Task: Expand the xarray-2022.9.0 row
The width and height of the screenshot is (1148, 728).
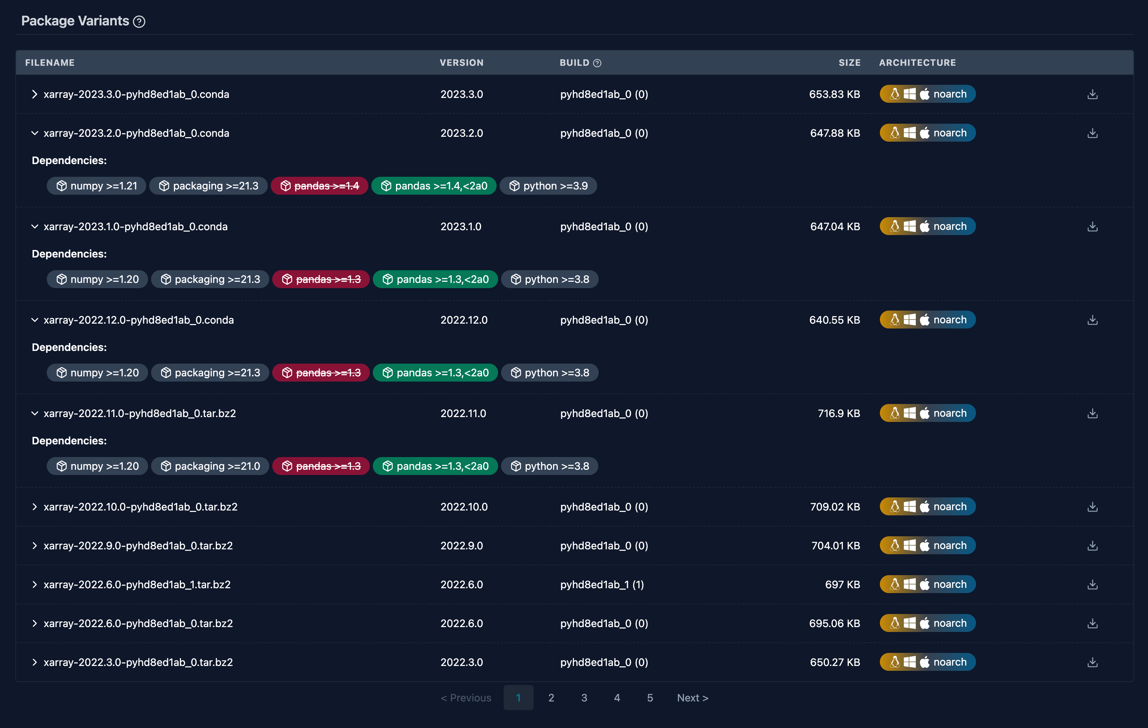Action: click(34, 546)
